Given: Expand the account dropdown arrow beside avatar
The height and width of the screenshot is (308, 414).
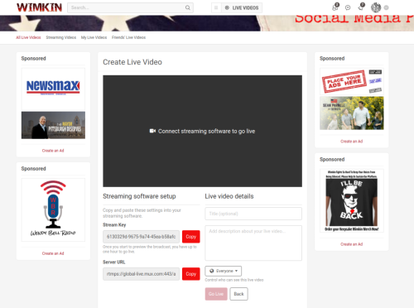Looking at the screenshot, I should pyautogui.click(x=387, y=7).
